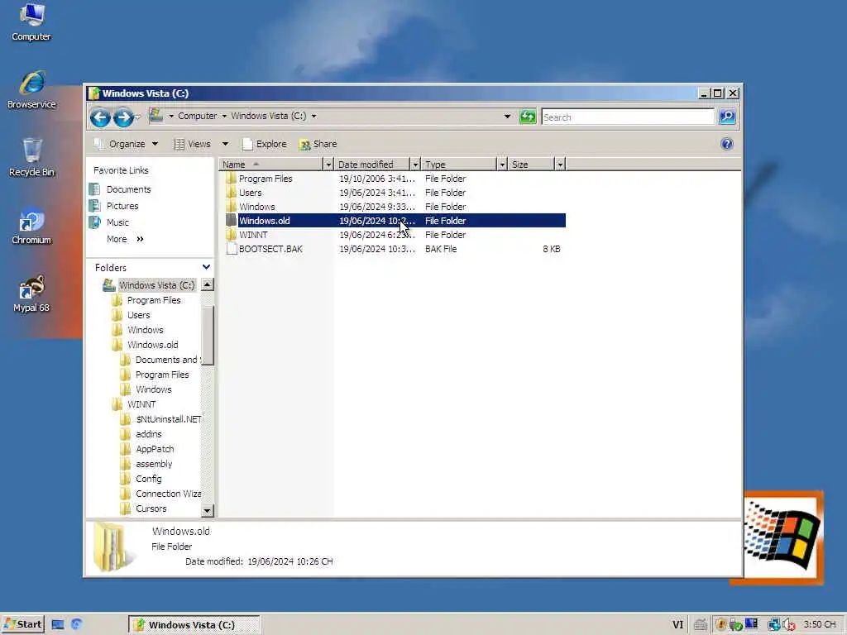
Task: Click inside the Search input field
Action: click(x=628, y=117)
